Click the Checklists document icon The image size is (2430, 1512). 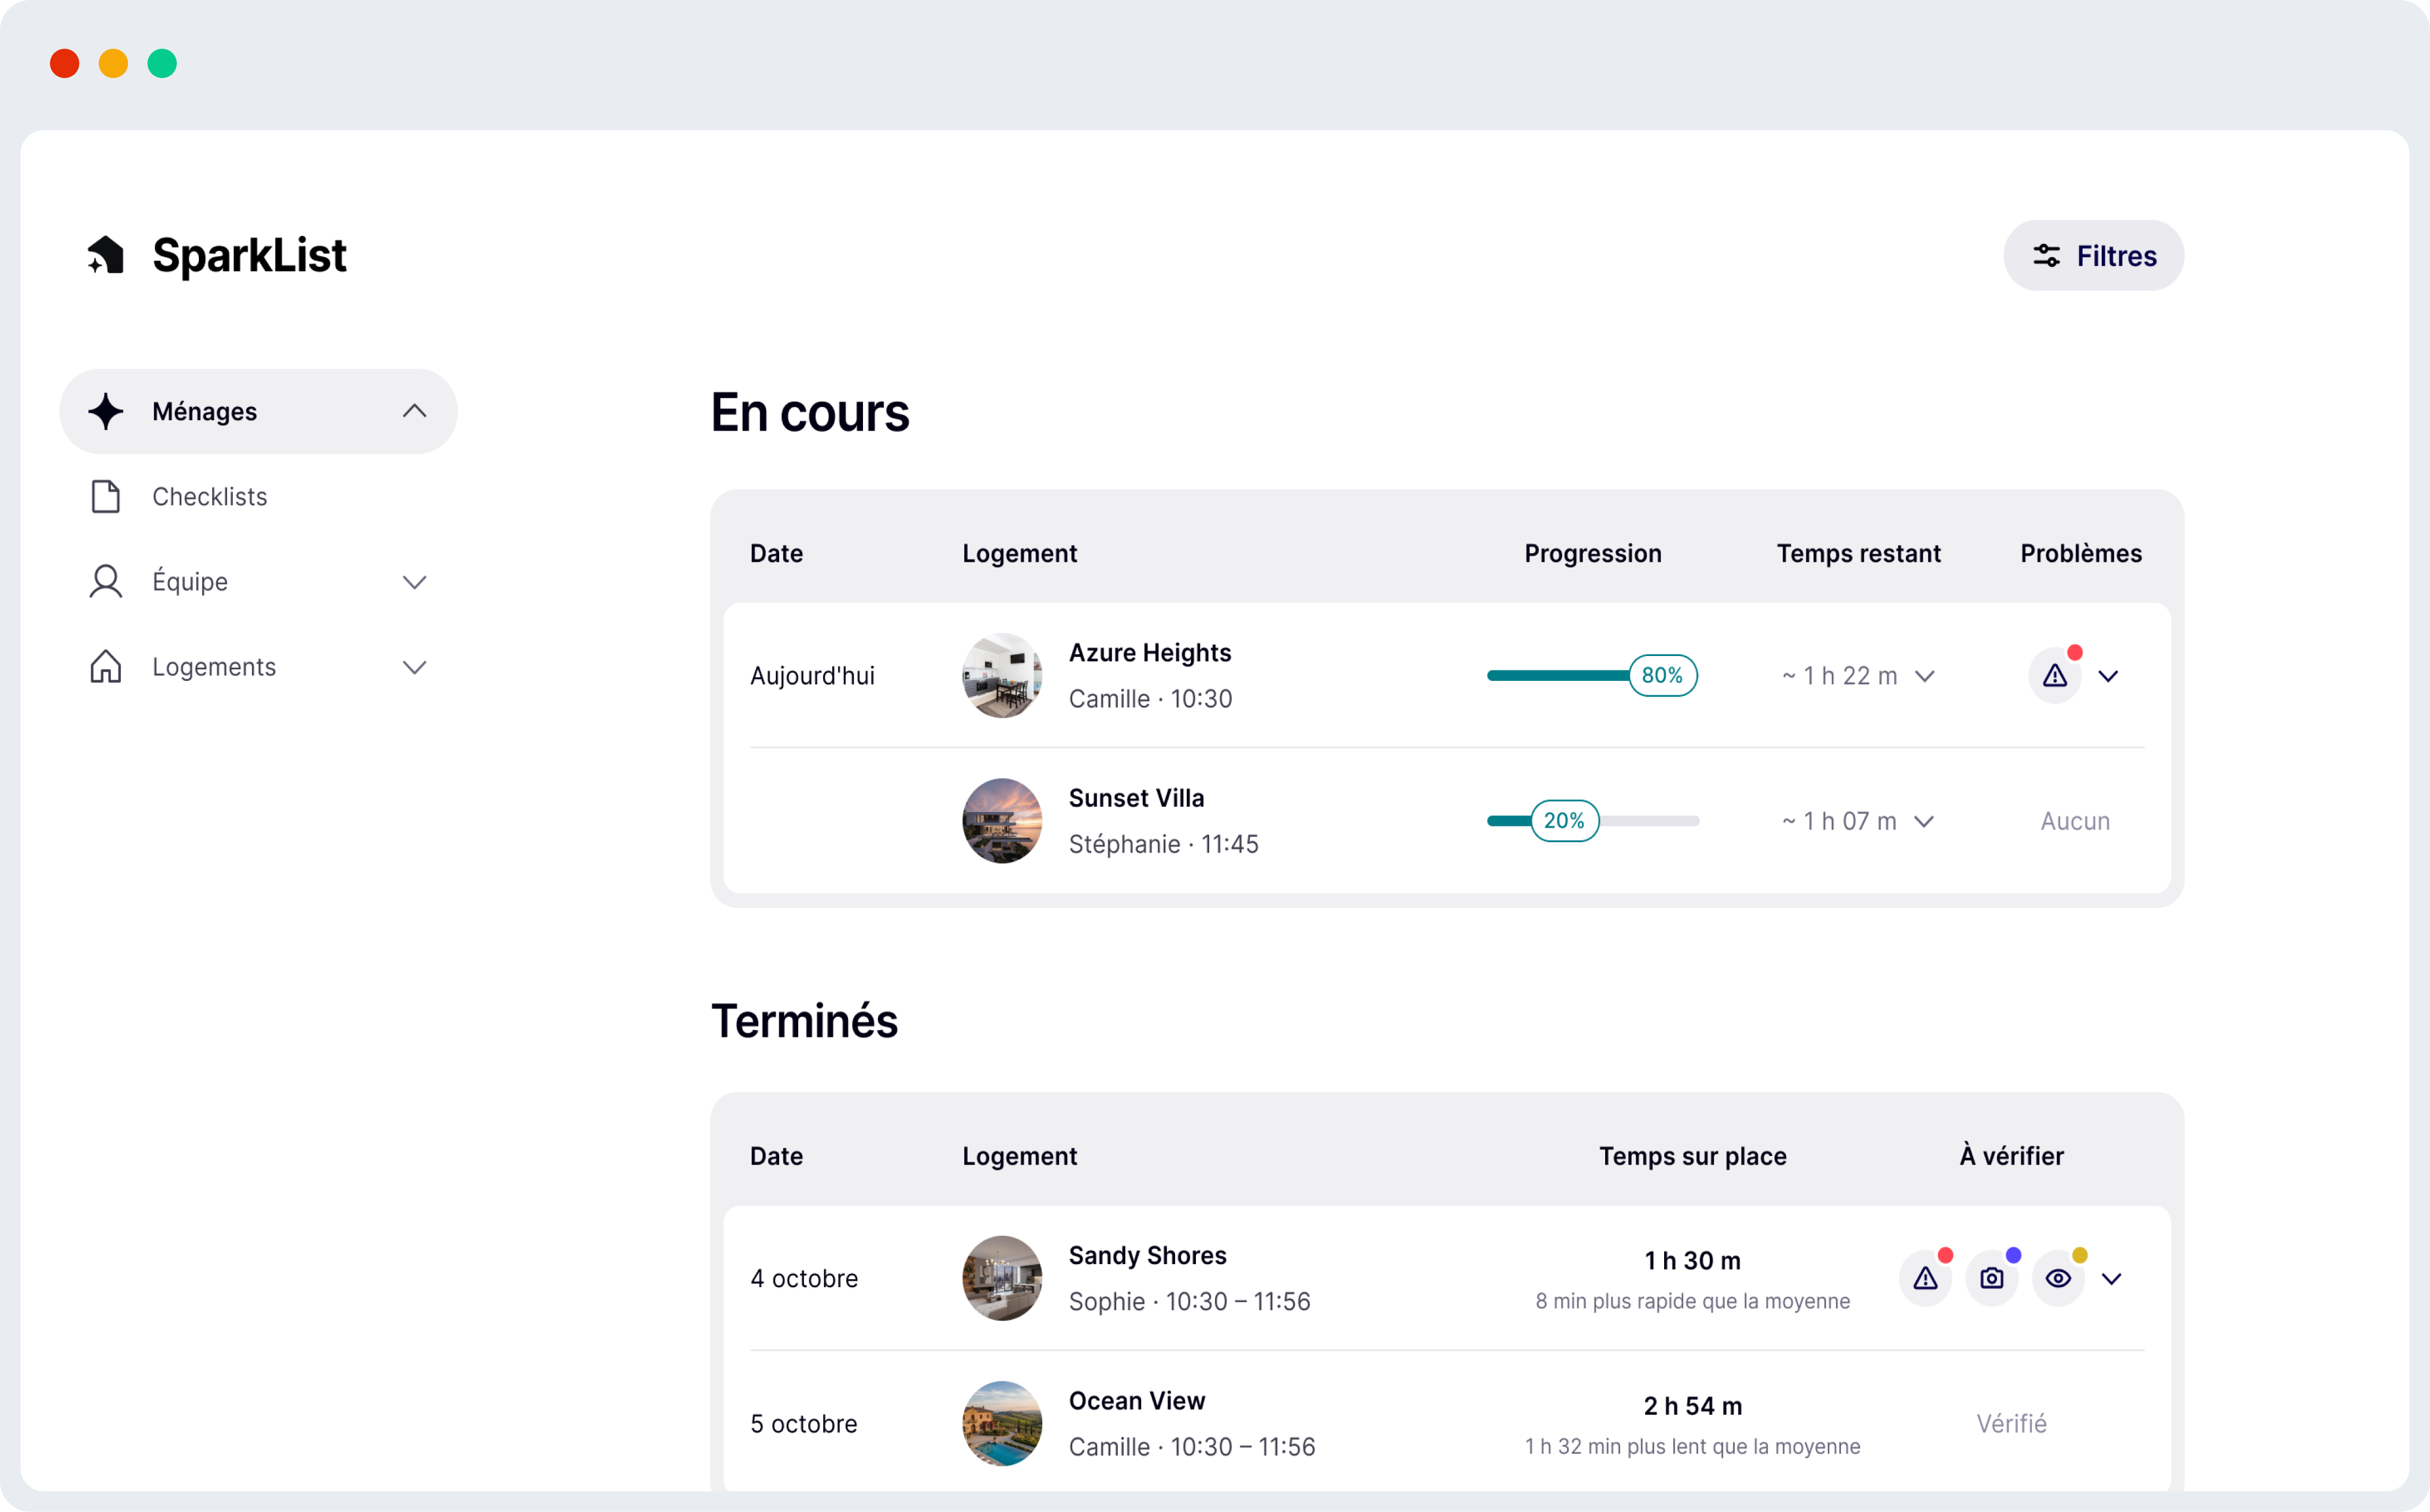(106, 496)
